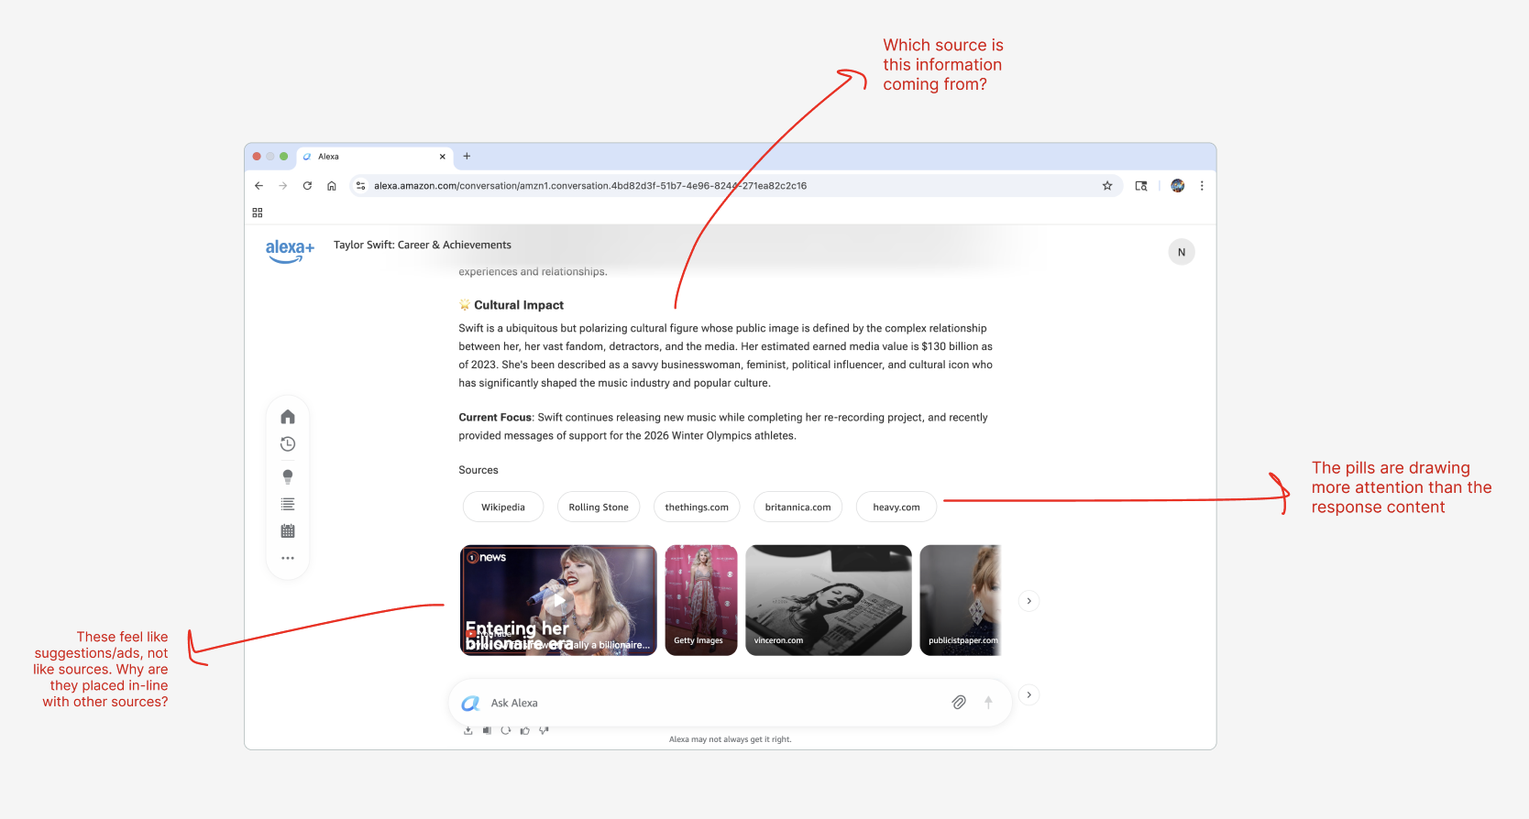
Task: Open the Getty Images photo thumbnail
Action: [701, 601]
